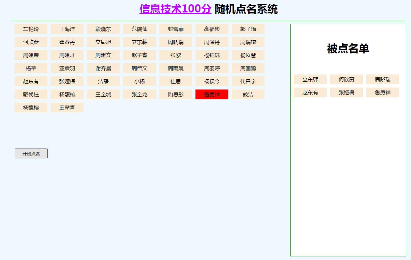This screenshot has height=260, width=411.
Task: Pick the name 亚宸羽
Action: click(x=67, y=68)
